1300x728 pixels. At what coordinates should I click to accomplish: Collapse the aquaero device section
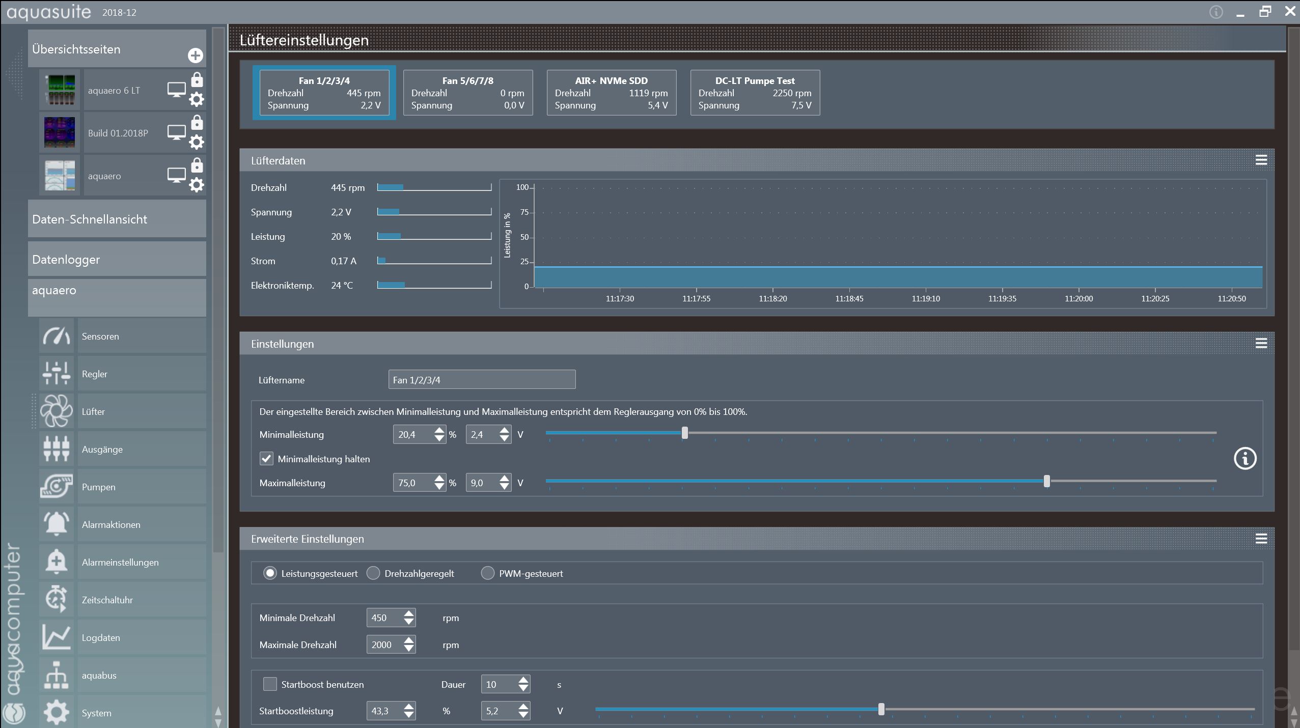click(117, 297)
